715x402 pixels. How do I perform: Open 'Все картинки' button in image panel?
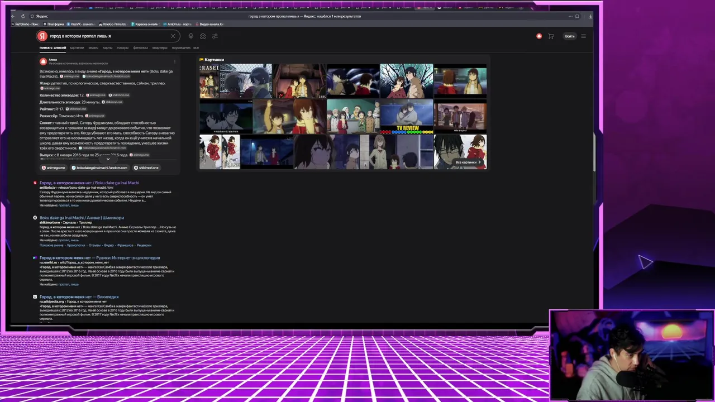click(x=468, y=162)
